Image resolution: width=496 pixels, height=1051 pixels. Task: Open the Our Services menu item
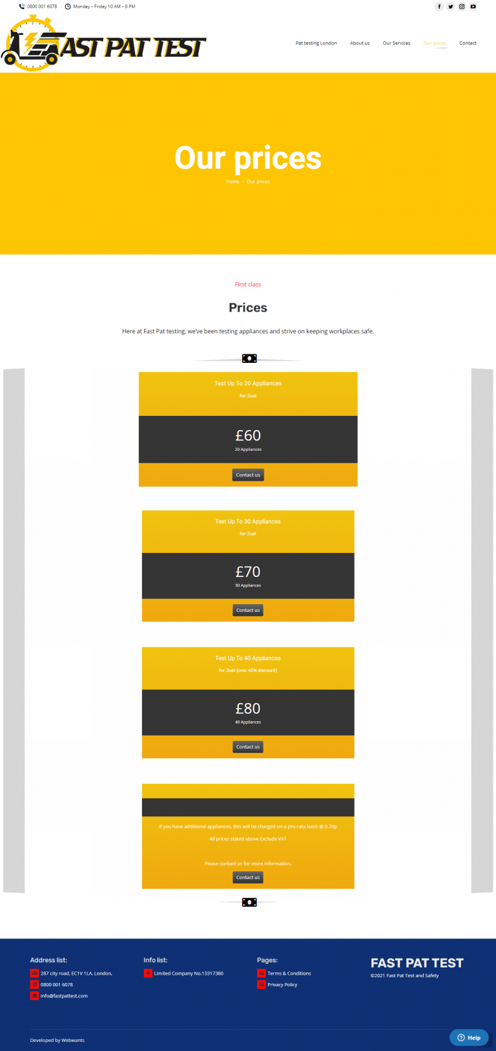point(397,43)
